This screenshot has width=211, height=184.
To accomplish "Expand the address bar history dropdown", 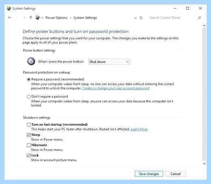I will click(x=135, y=18).
